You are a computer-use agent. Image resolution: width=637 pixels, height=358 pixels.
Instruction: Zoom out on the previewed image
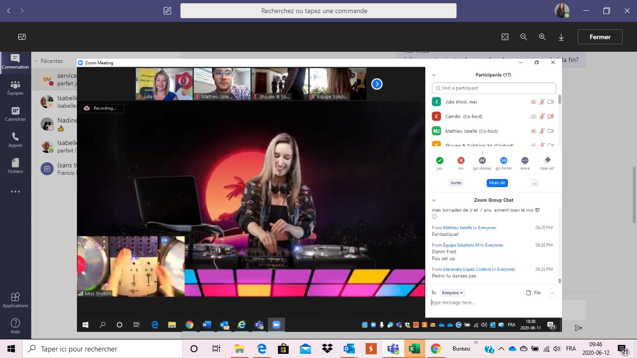[524, 37]
